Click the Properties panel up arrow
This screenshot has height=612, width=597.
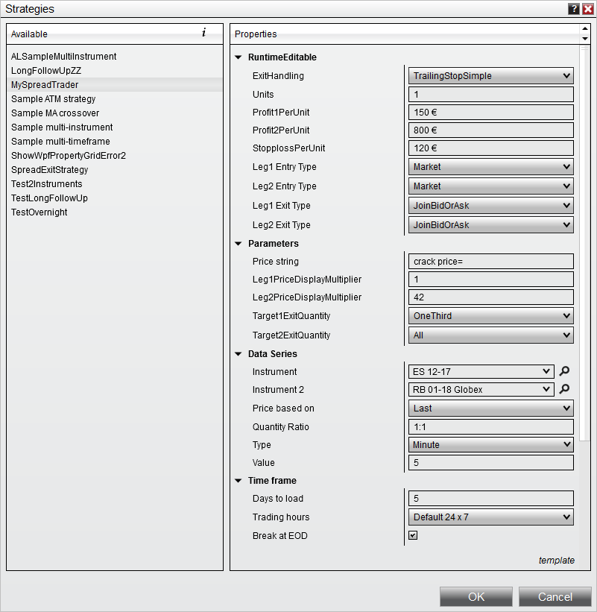[x=585, y=28]
